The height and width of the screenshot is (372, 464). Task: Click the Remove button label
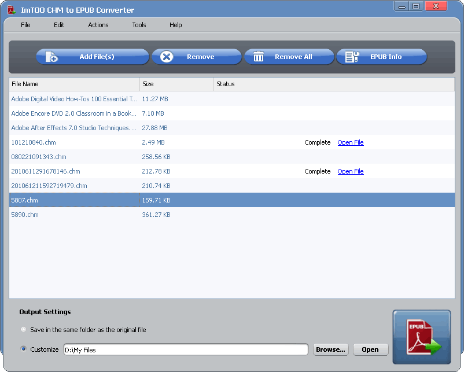pyautogui.click(x=200, y=57)
